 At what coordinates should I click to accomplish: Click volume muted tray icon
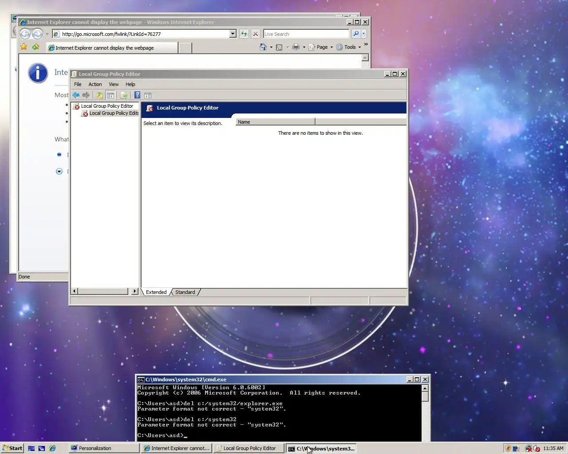click(x=536, y=448)
